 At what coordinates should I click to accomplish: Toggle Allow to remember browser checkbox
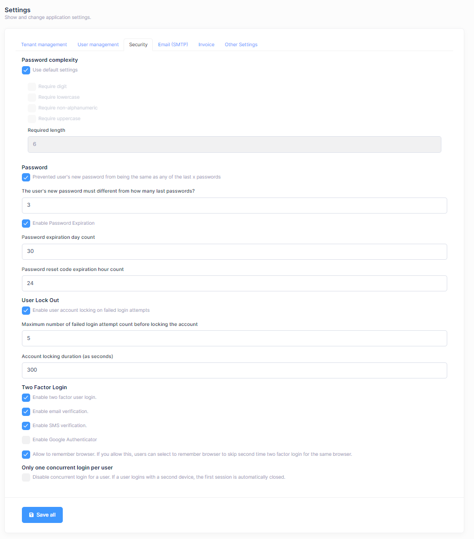26,454
